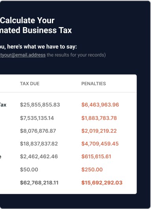Select the TAX DUE column header

pos(30,84)
